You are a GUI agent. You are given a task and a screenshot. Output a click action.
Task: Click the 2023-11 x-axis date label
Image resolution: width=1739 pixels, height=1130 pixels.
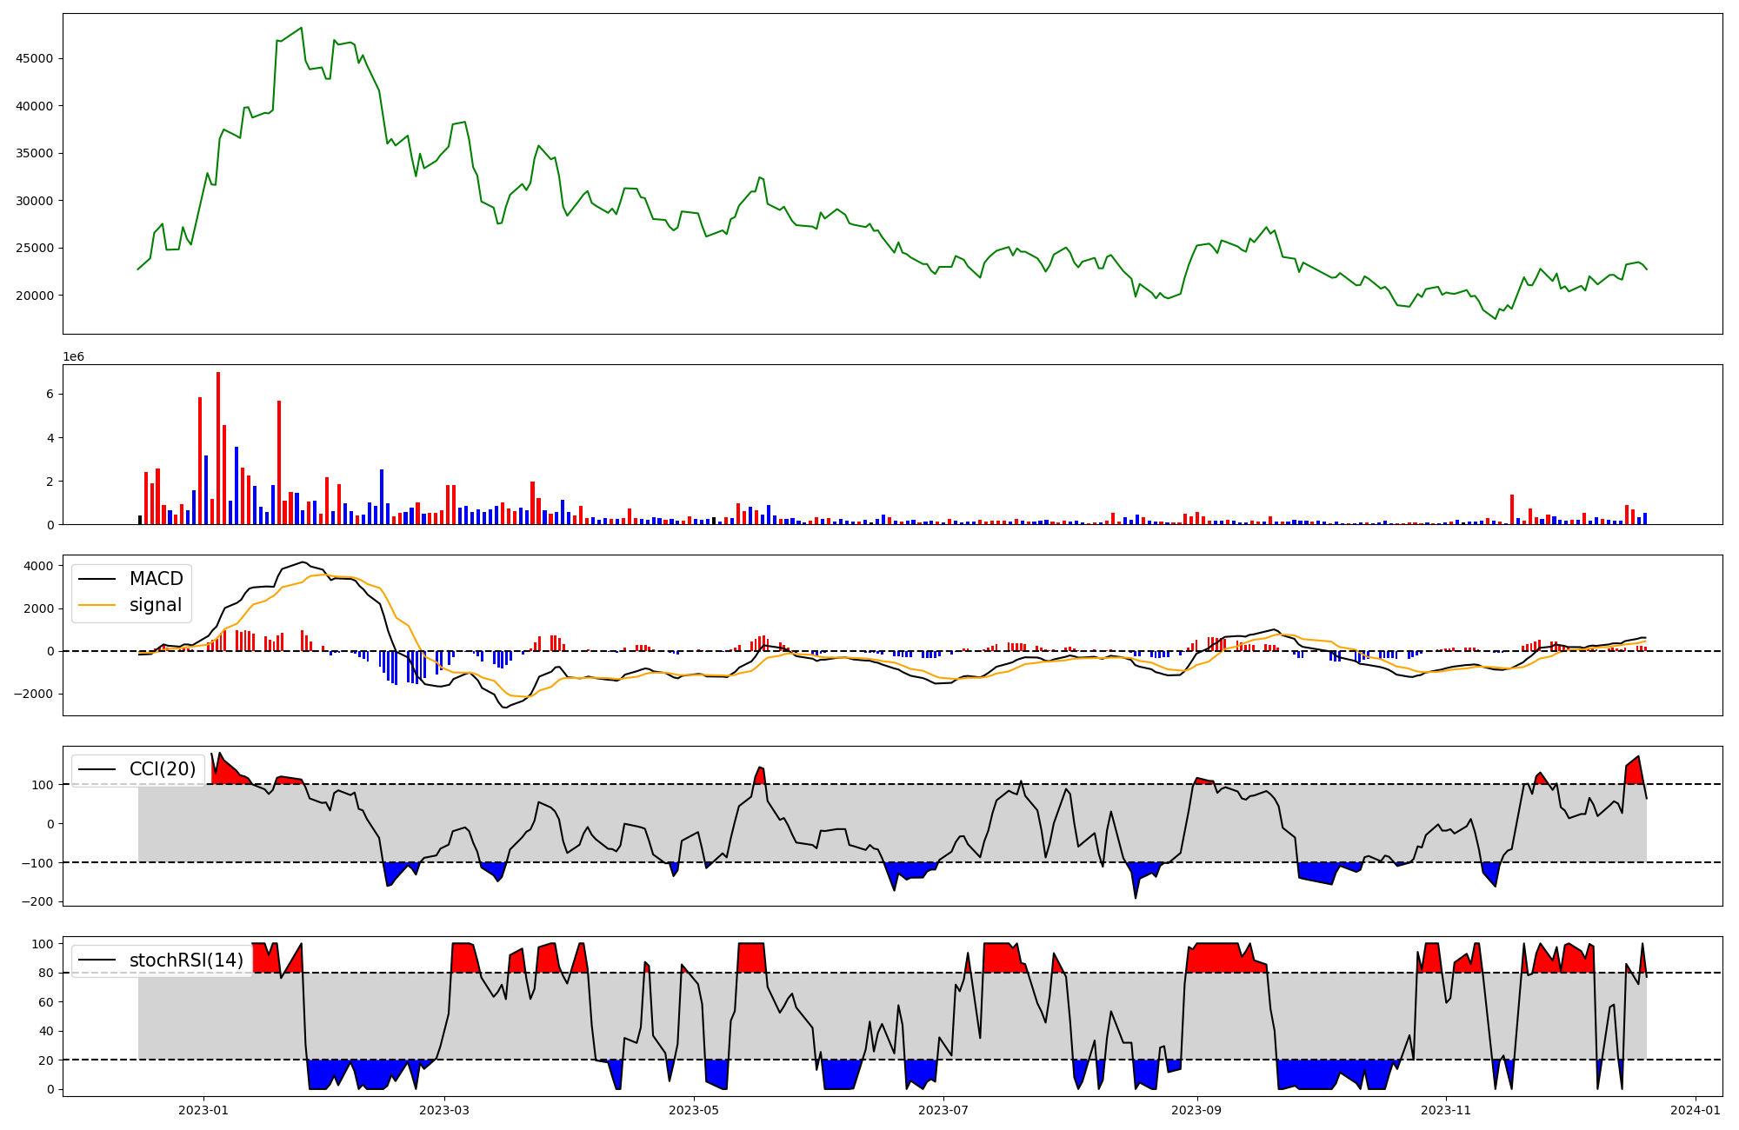(1446, 1110)
